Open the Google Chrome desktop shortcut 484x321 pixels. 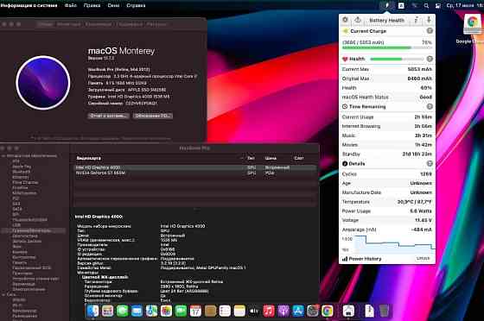pyautogui.click(x=472, y=25)
